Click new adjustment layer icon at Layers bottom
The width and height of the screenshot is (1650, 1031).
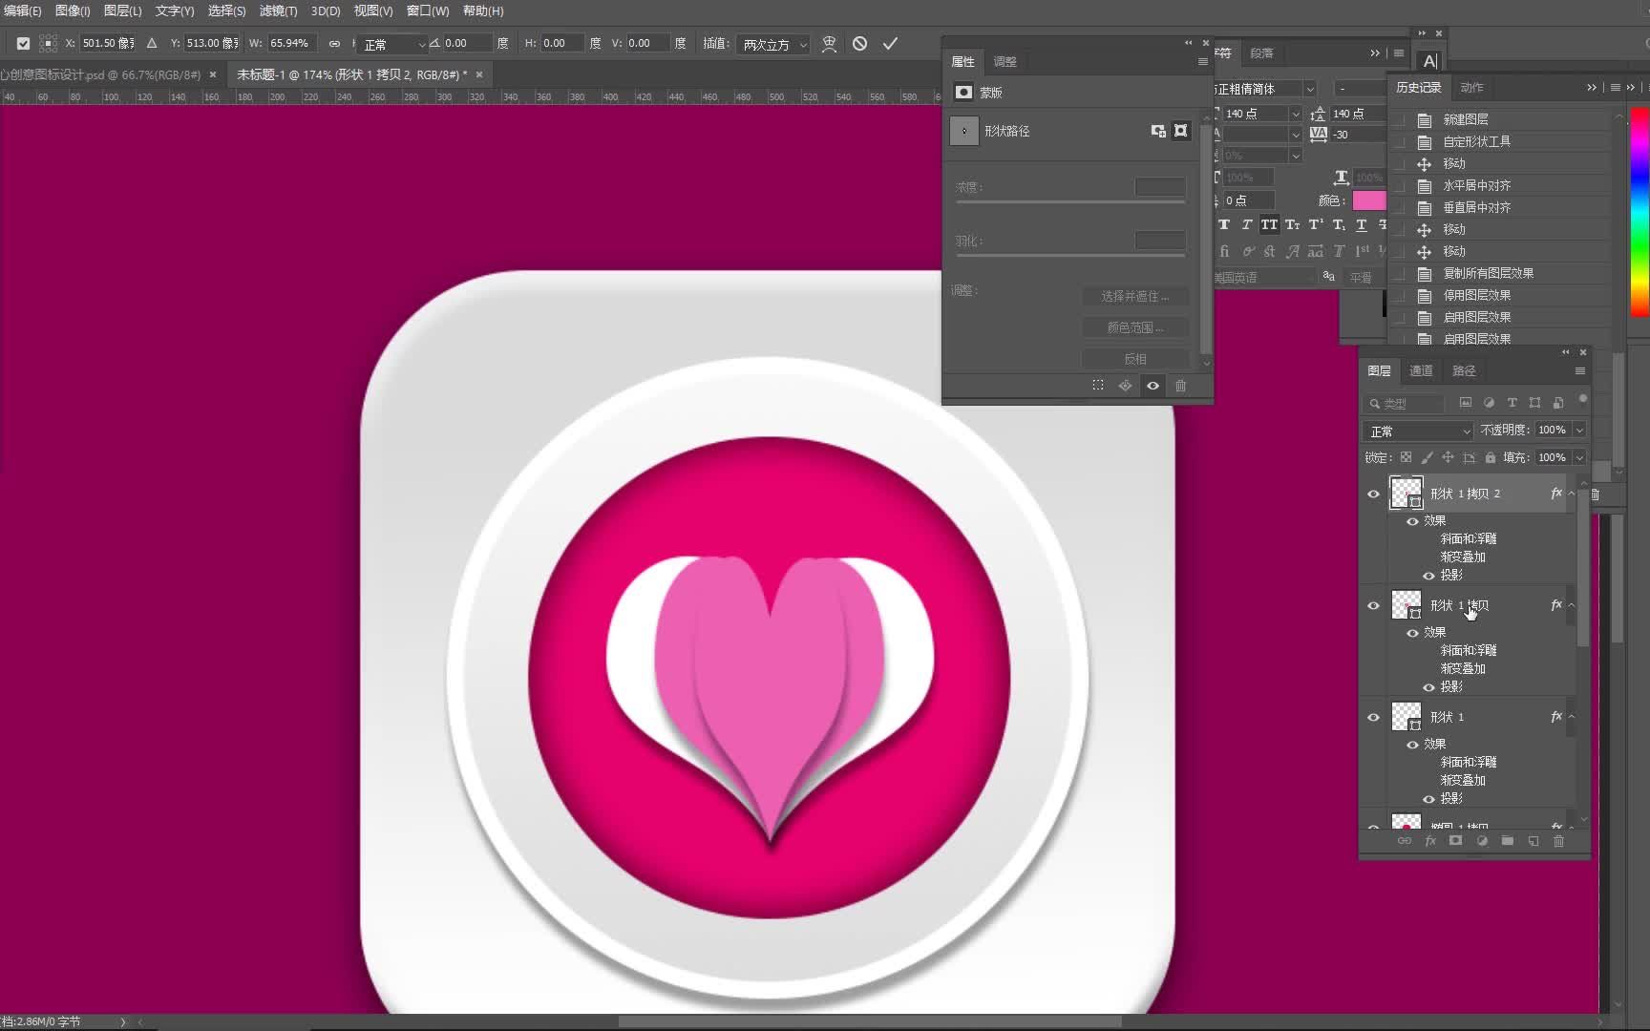click(x=1482, y=841)
